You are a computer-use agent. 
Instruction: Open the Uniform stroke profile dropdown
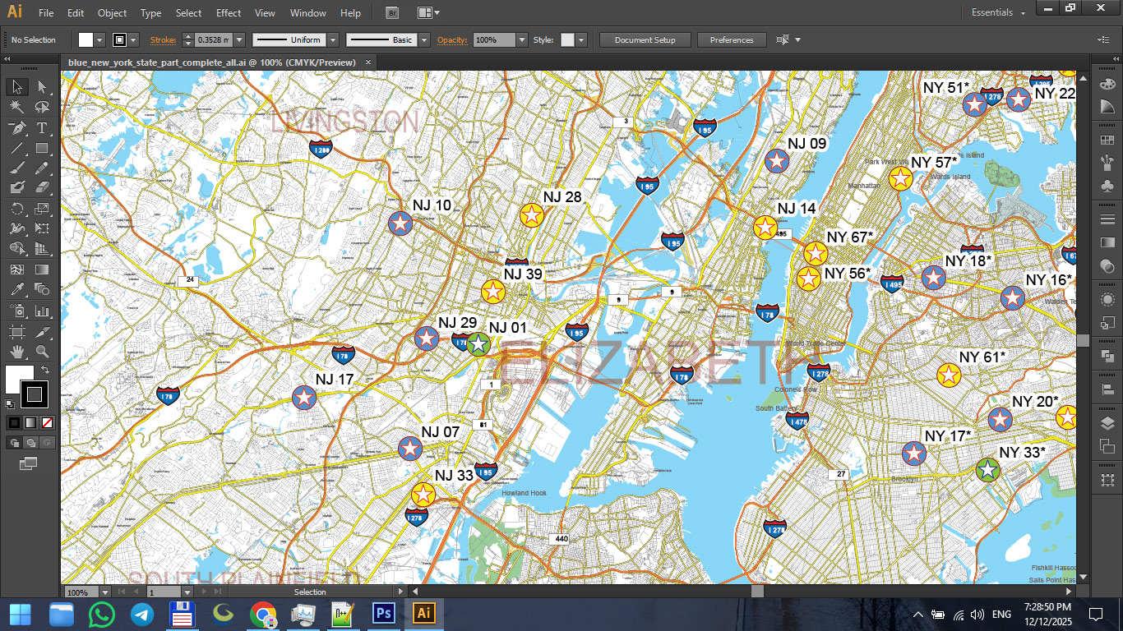[335, 39]
